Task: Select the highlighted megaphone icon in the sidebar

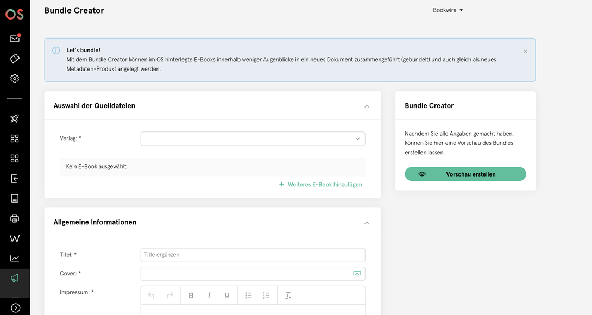Action: click(14, 278)
